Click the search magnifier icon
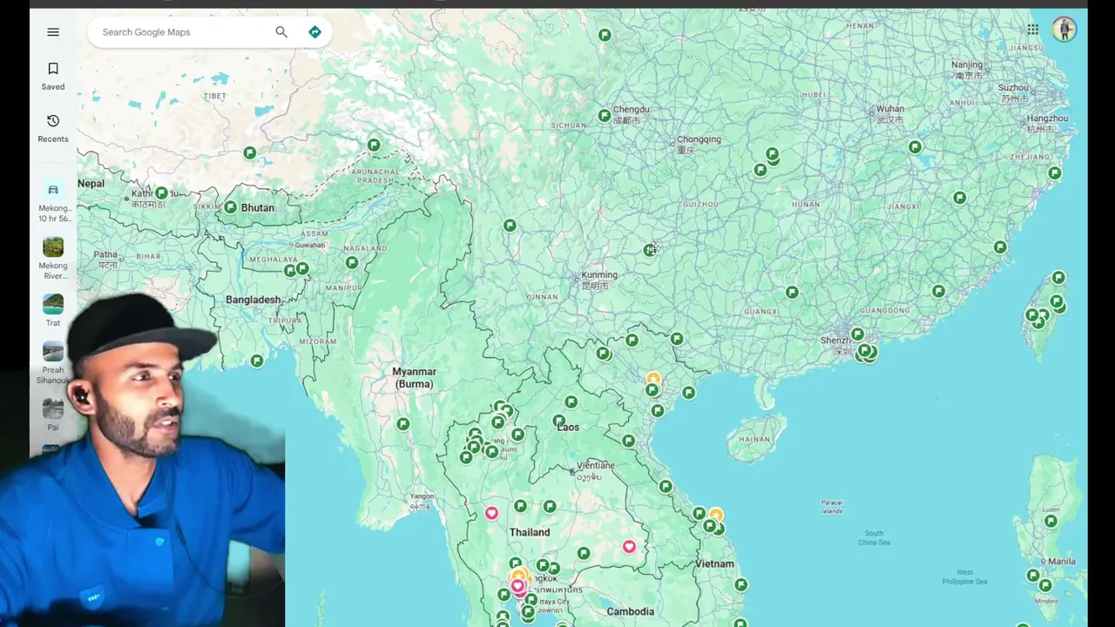Screen dimensions: 1115x627 point(281,32)
